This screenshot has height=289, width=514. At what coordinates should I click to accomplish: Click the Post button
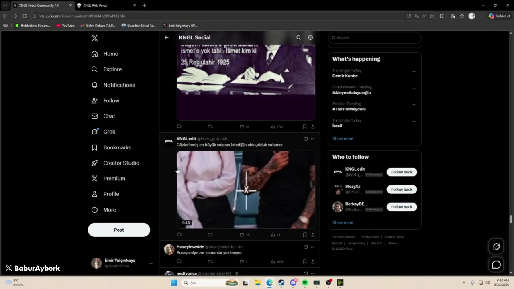click(x=119, y=230)
